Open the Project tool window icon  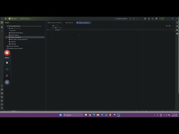[2, 23]
